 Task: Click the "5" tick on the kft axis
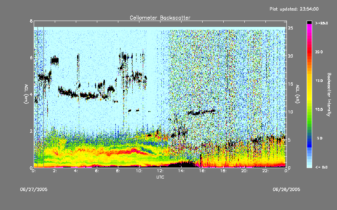[x=289, y=140]
